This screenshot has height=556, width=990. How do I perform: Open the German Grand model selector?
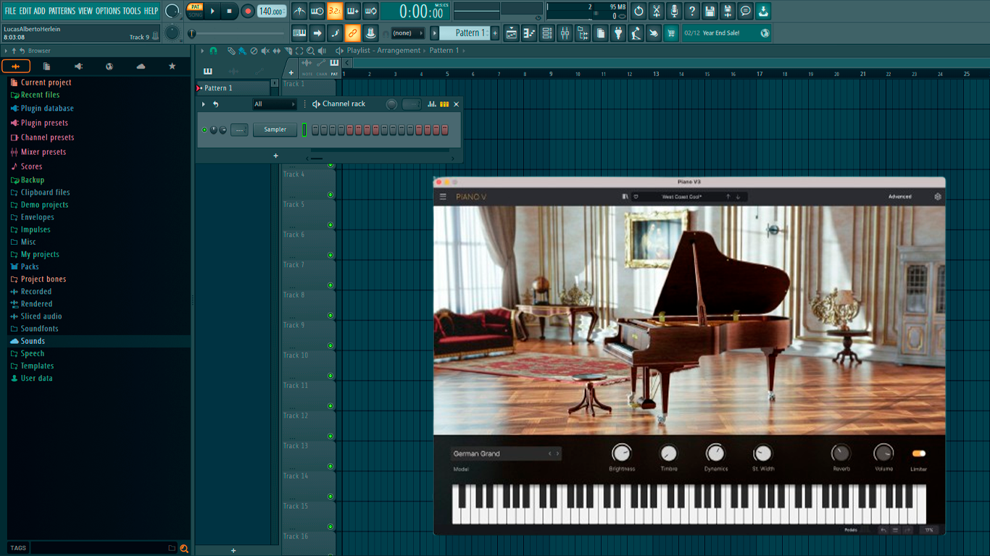[506, 454]
